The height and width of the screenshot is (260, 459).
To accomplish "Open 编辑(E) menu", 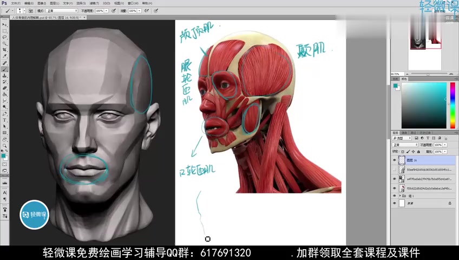I will coord(29,3).
